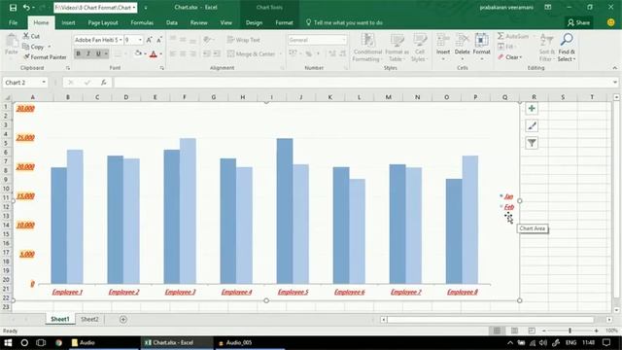Click the Undo arrow icon
This screenshot has height=350, width=622.
click(26, 8)
